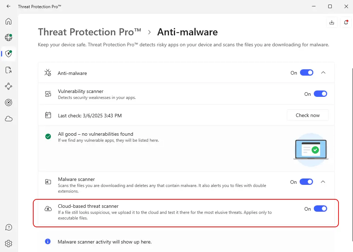Click Threat Protection Pro breadcrumb link
Image resolution: width=353 pixels, height=252 pixels.
[89, 32]
